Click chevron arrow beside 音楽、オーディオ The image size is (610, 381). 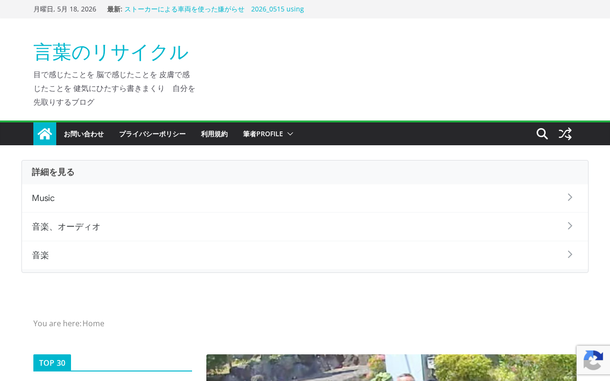coord(570,226)
